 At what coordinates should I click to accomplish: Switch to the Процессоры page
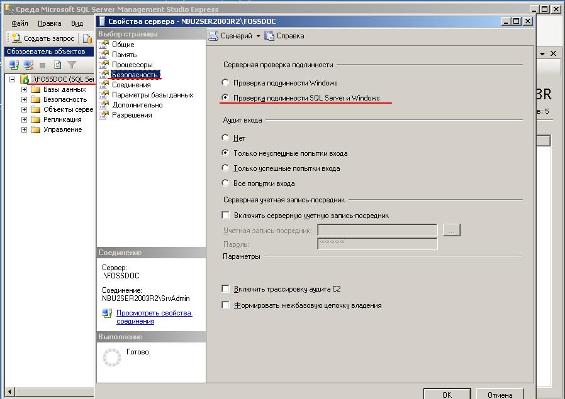132,65
